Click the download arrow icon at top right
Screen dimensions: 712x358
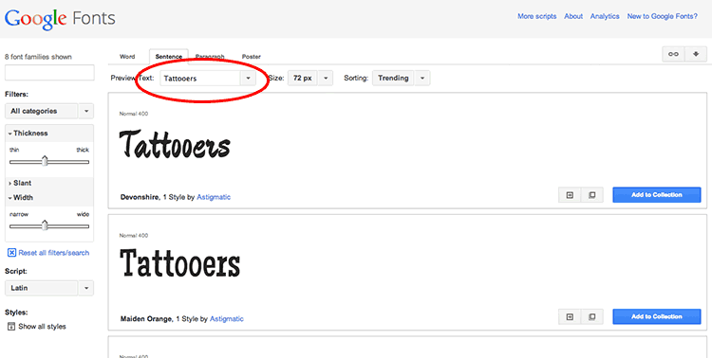coord(696,54)
